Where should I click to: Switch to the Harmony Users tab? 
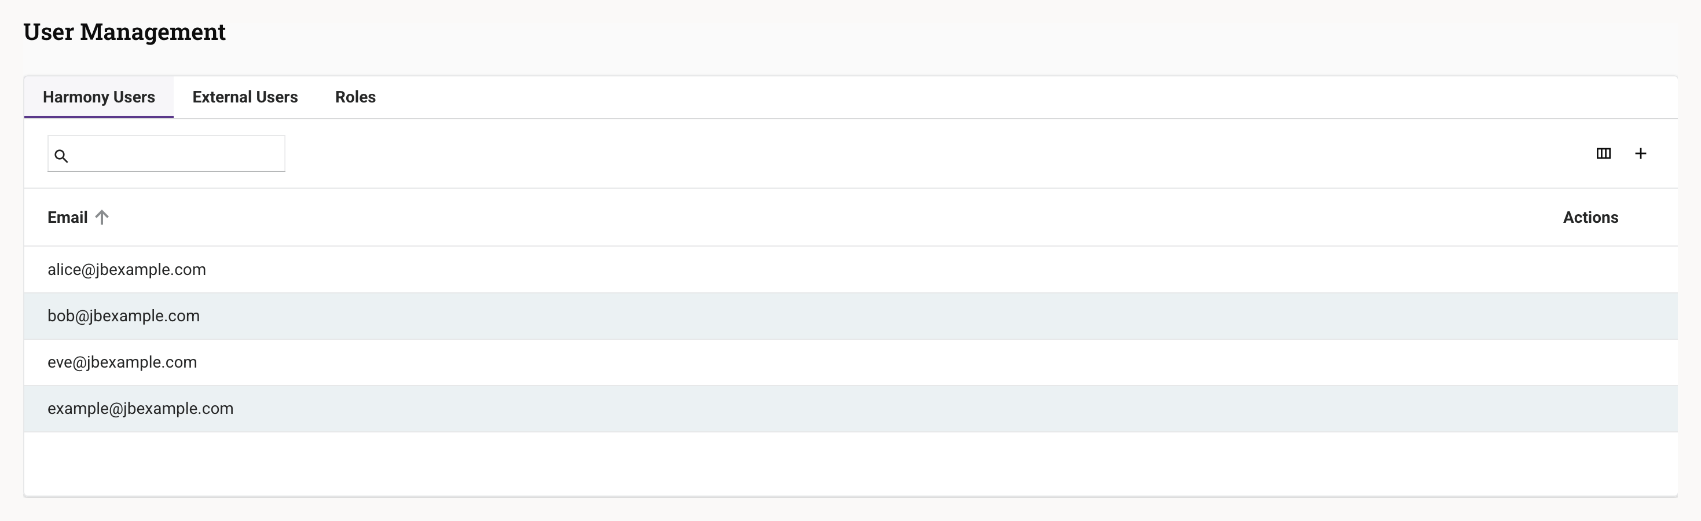point(99,97)
